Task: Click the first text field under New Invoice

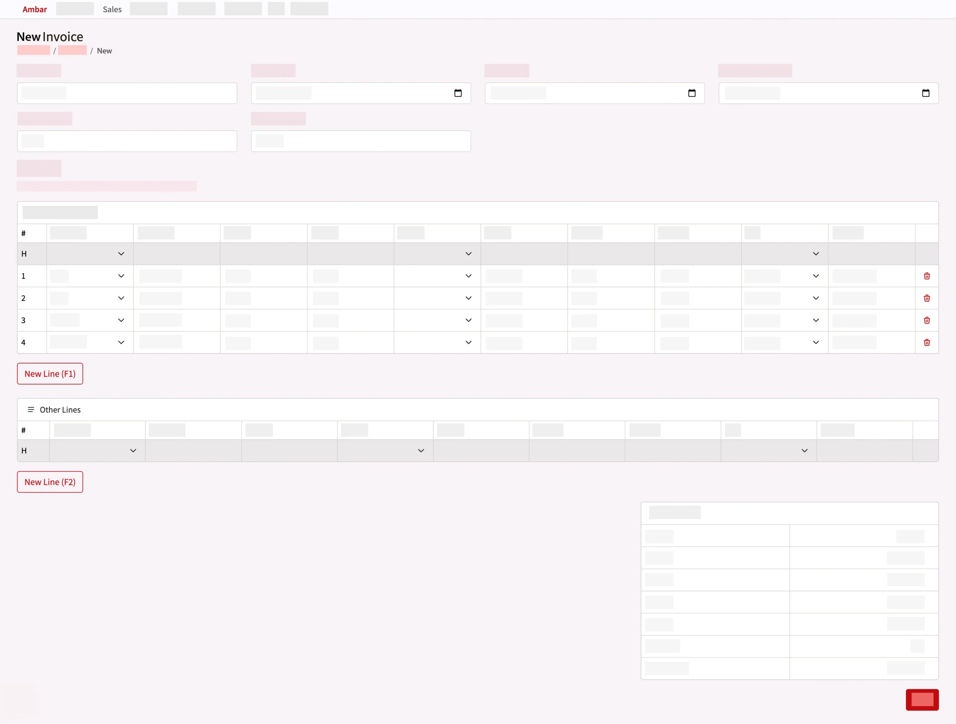Action: pyautogui.click(x=127, y=93)
